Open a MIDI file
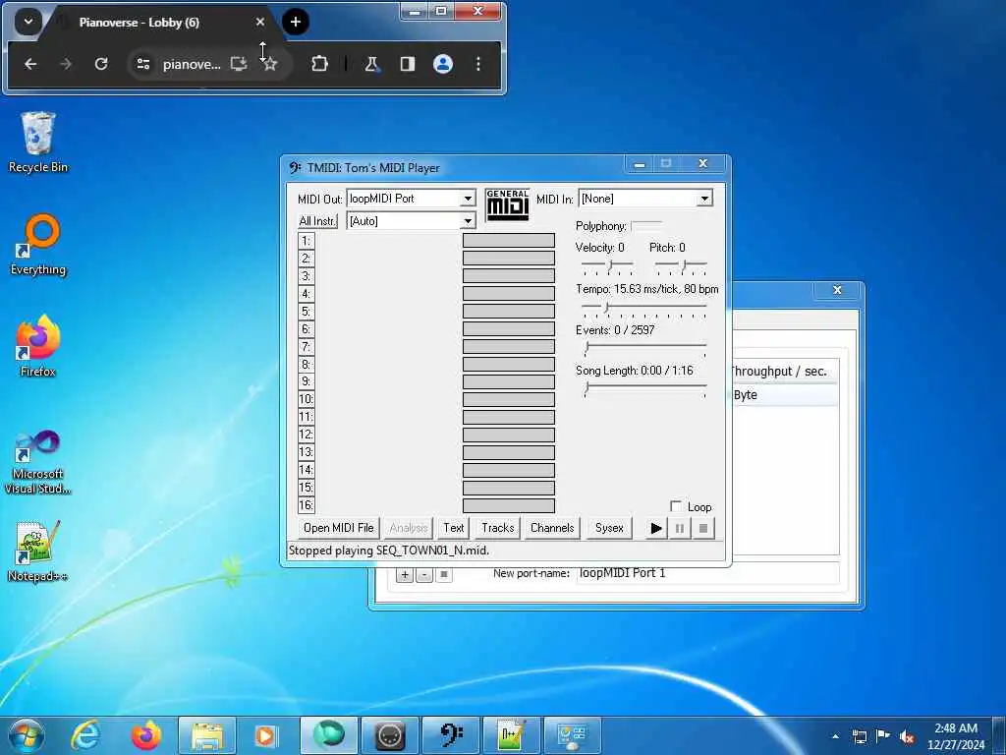 [339, 528]
